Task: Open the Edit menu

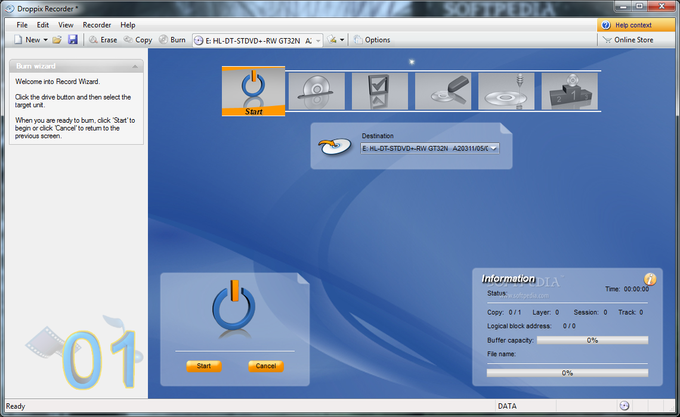Action: pyautogui.click(x=43, y=25)
